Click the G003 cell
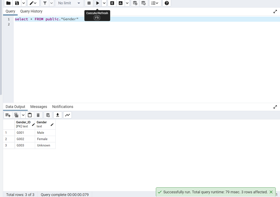The width and height of the screenshot is (280, 197). point(25,145)
